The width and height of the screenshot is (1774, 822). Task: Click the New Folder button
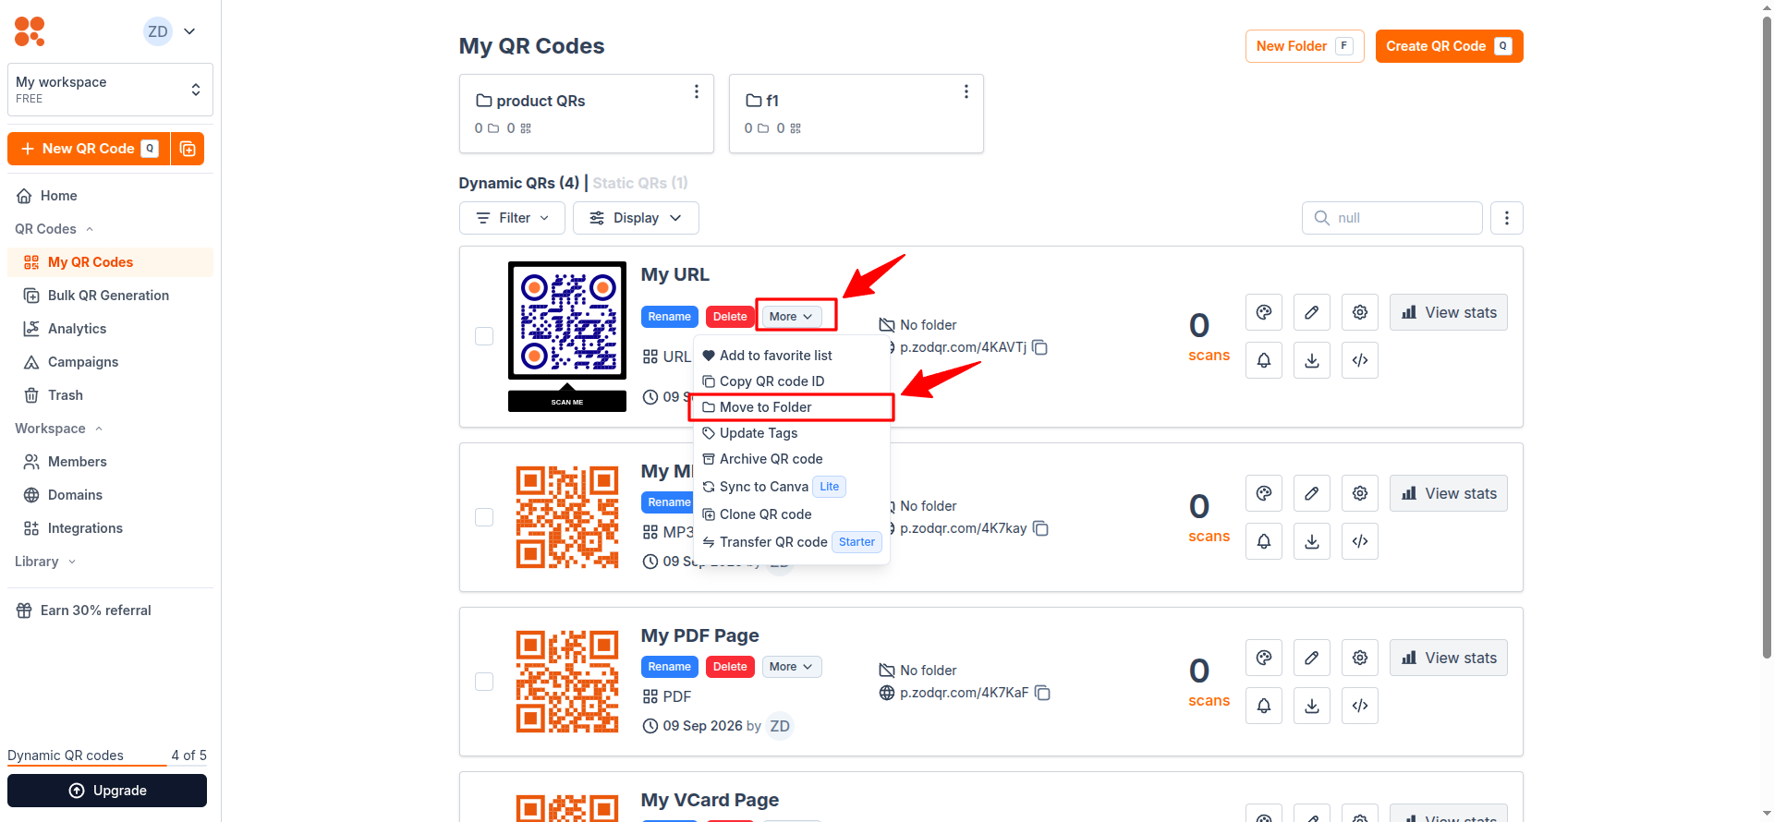pos(1305,46)
